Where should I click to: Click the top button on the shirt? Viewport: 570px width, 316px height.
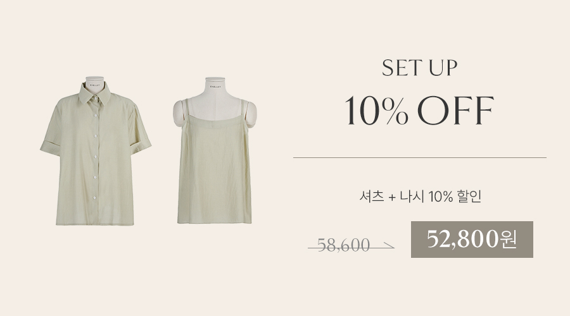[95, 98]
